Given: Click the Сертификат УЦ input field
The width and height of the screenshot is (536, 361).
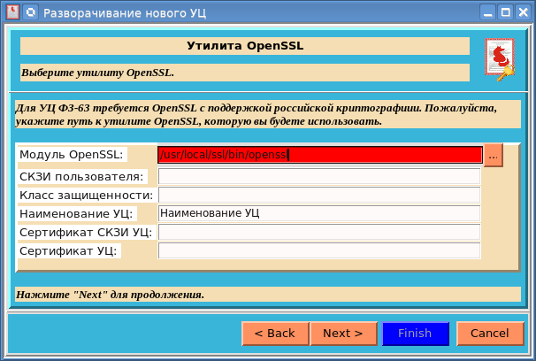Looking at the screenshot, I should 319,250.
